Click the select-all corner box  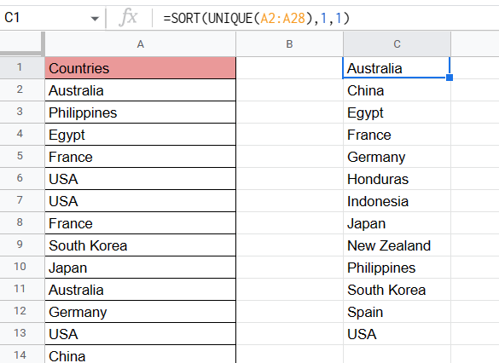coord(21,43)
